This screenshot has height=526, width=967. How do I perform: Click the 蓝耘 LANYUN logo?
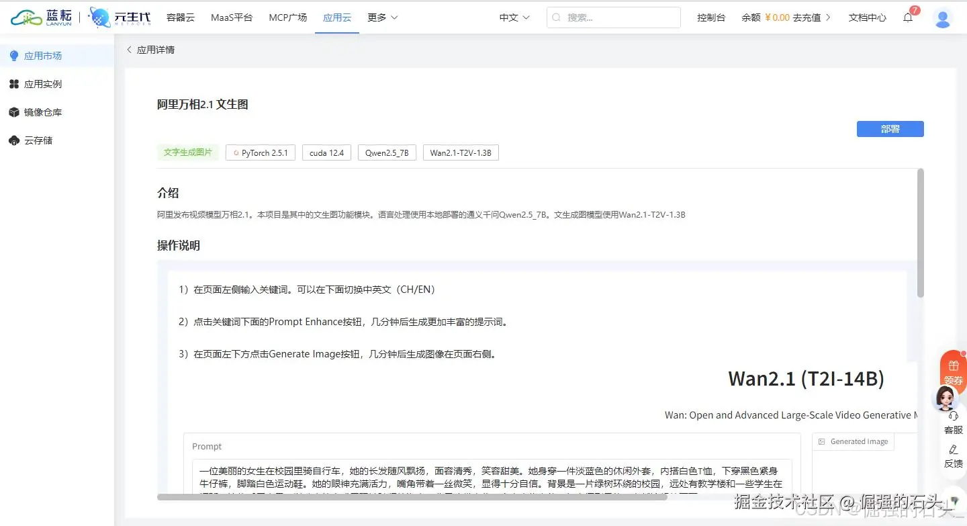pyautogui.click(x=42, y=17)
